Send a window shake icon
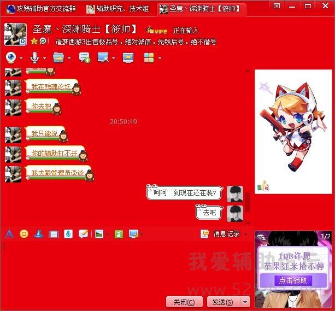The image size is (335, 311). (54, 234)
